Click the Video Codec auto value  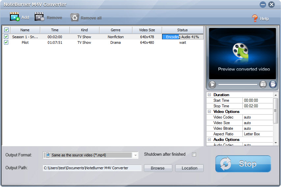coord(258,117)
